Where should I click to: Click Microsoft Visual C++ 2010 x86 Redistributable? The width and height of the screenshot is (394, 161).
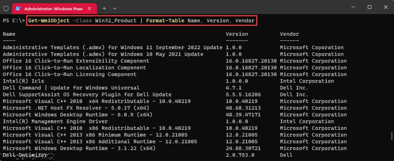point(97,128)
